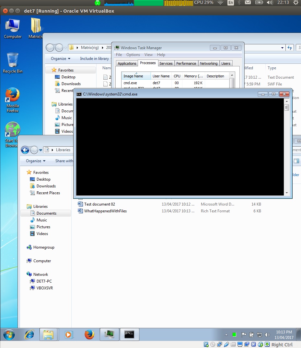Screen dimensions: 301x348
Task: Switch to Firefox in the taskbar
Action: (89, 334)
